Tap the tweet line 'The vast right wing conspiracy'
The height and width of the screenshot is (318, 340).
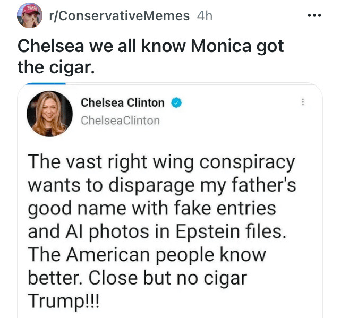pos(161,162)
